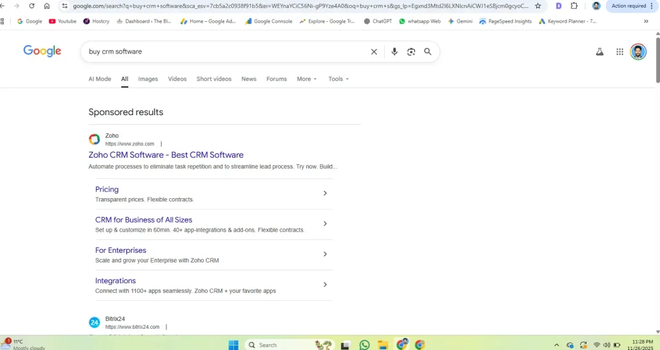Click the page vertical scrollbar
Screen dimensions: 660x350
[x=657, y=60]
